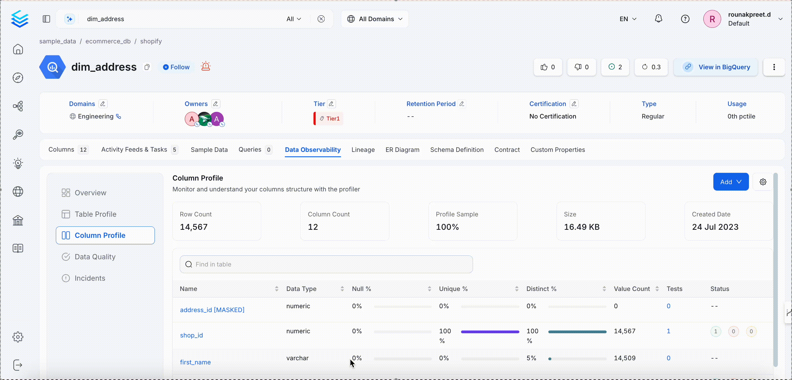792x380 pixels.
Task: Expand the Add dropdown button
Action: [731, 182]
